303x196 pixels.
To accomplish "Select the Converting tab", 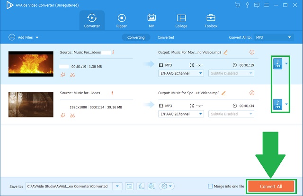I will click(136, 37).
